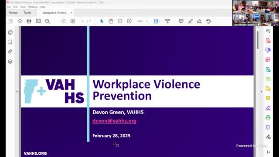Click the vertical document scrollbar thumb
279x157 pixels.
click(x=258, y=40)
